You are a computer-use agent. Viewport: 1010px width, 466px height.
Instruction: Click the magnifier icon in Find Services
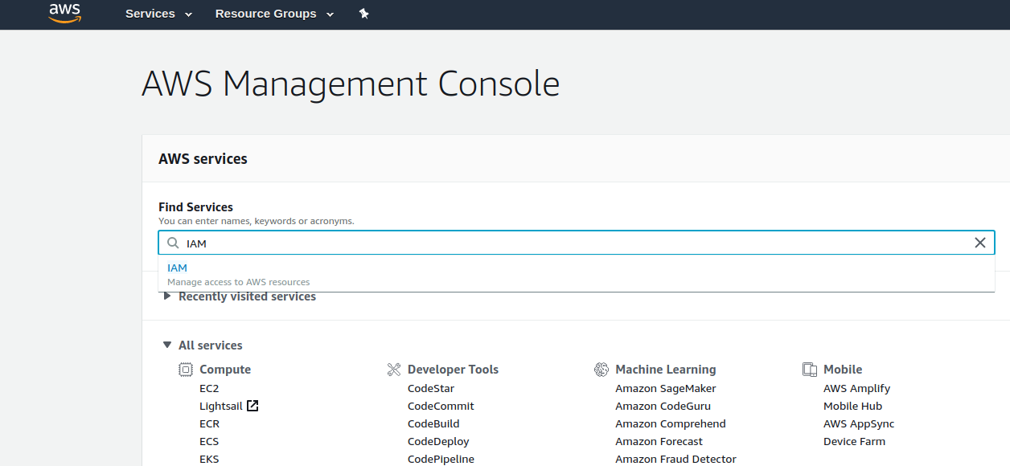173,243
